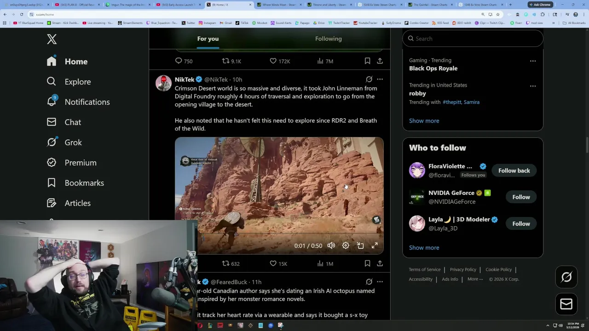Open a new browser tab
This screenshot has height=331, width=589.
[x=510, y=5]
